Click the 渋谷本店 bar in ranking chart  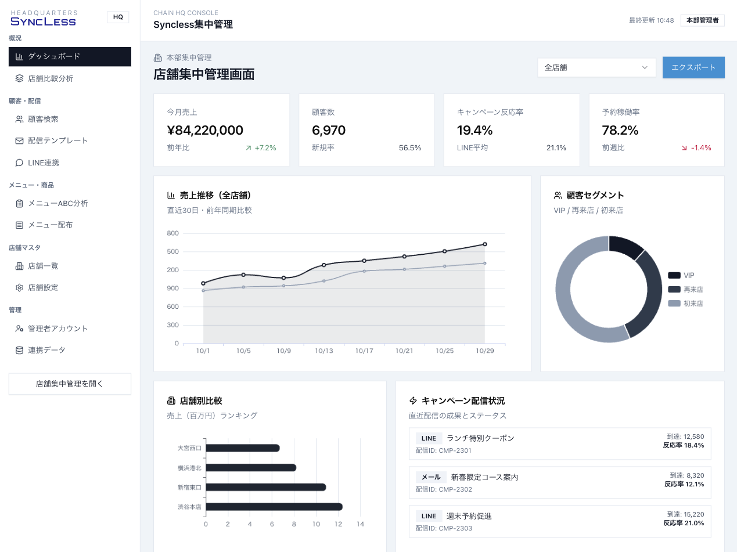274,507
